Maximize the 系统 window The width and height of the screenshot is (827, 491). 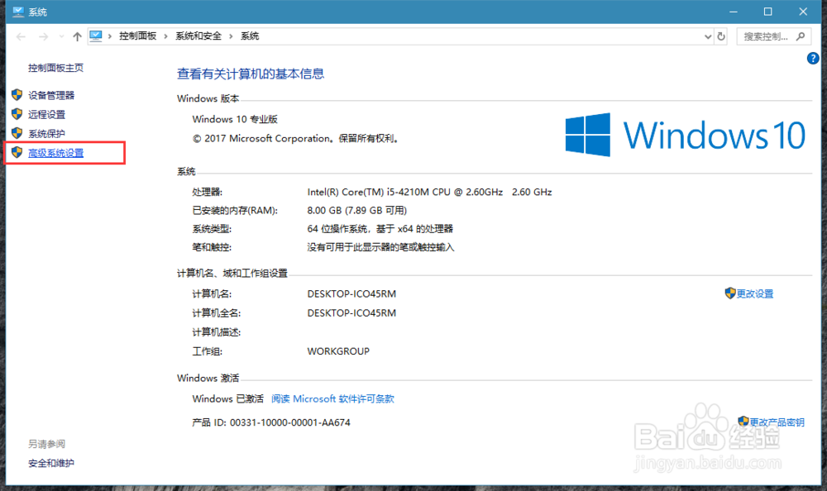tap(768, 12)
